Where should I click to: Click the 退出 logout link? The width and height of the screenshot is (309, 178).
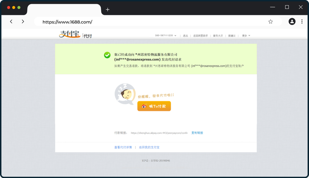tap(185, 36)
